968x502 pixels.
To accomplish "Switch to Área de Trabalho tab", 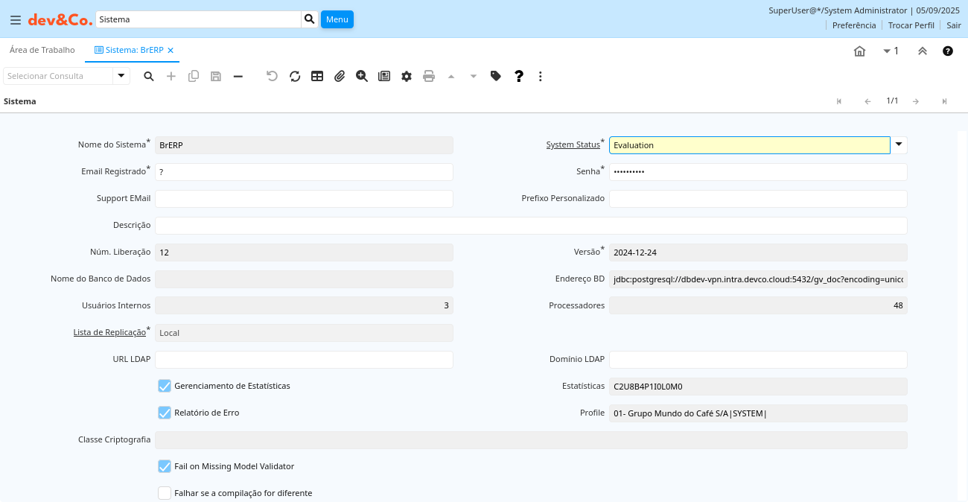I will (42, 51).
